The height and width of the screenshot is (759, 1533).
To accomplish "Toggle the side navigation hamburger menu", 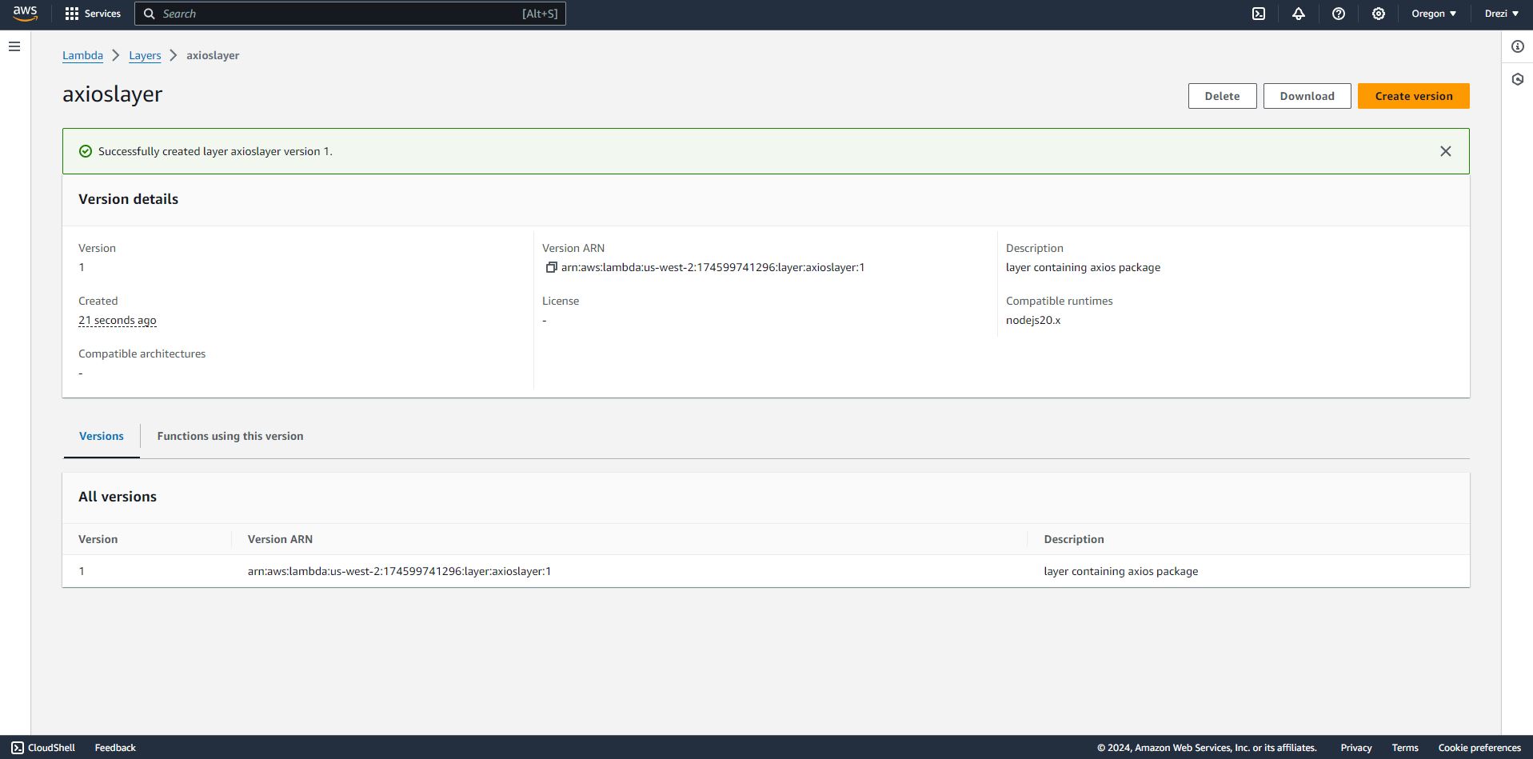I will (14, 46).
